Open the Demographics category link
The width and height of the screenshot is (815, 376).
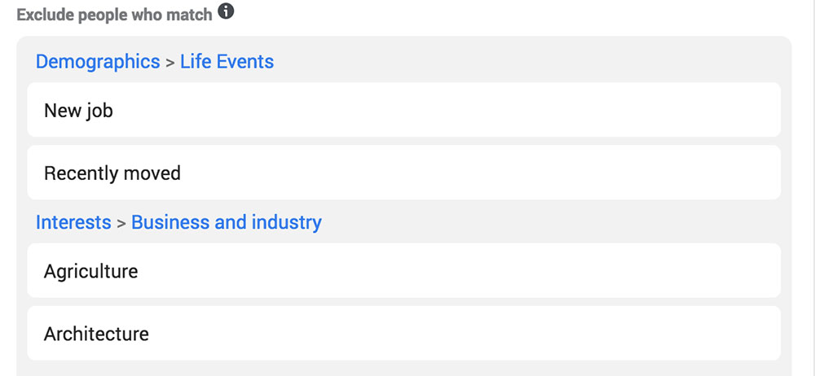click(98, 62)
